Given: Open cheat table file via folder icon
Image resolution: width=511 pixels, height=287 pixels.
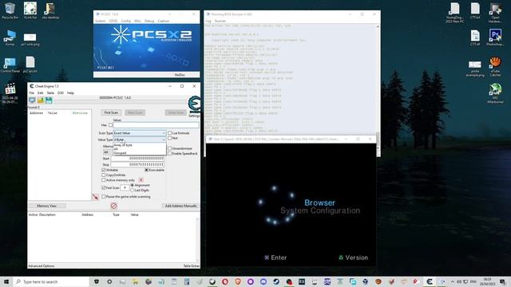Looking at the screenshot, I should point(41,100).
